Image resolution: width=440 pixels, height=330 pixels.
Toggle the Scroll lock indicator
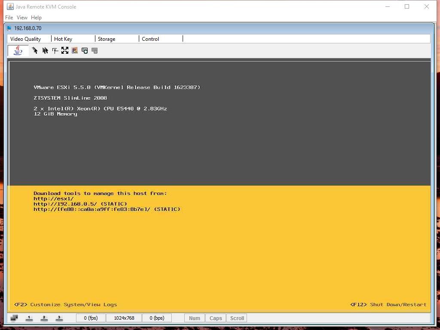pos(236,318)
